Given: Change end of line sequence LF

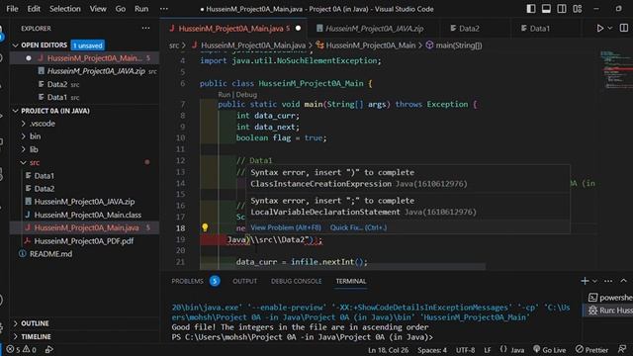Looking at the screenshot, I should tap(488, 350).
